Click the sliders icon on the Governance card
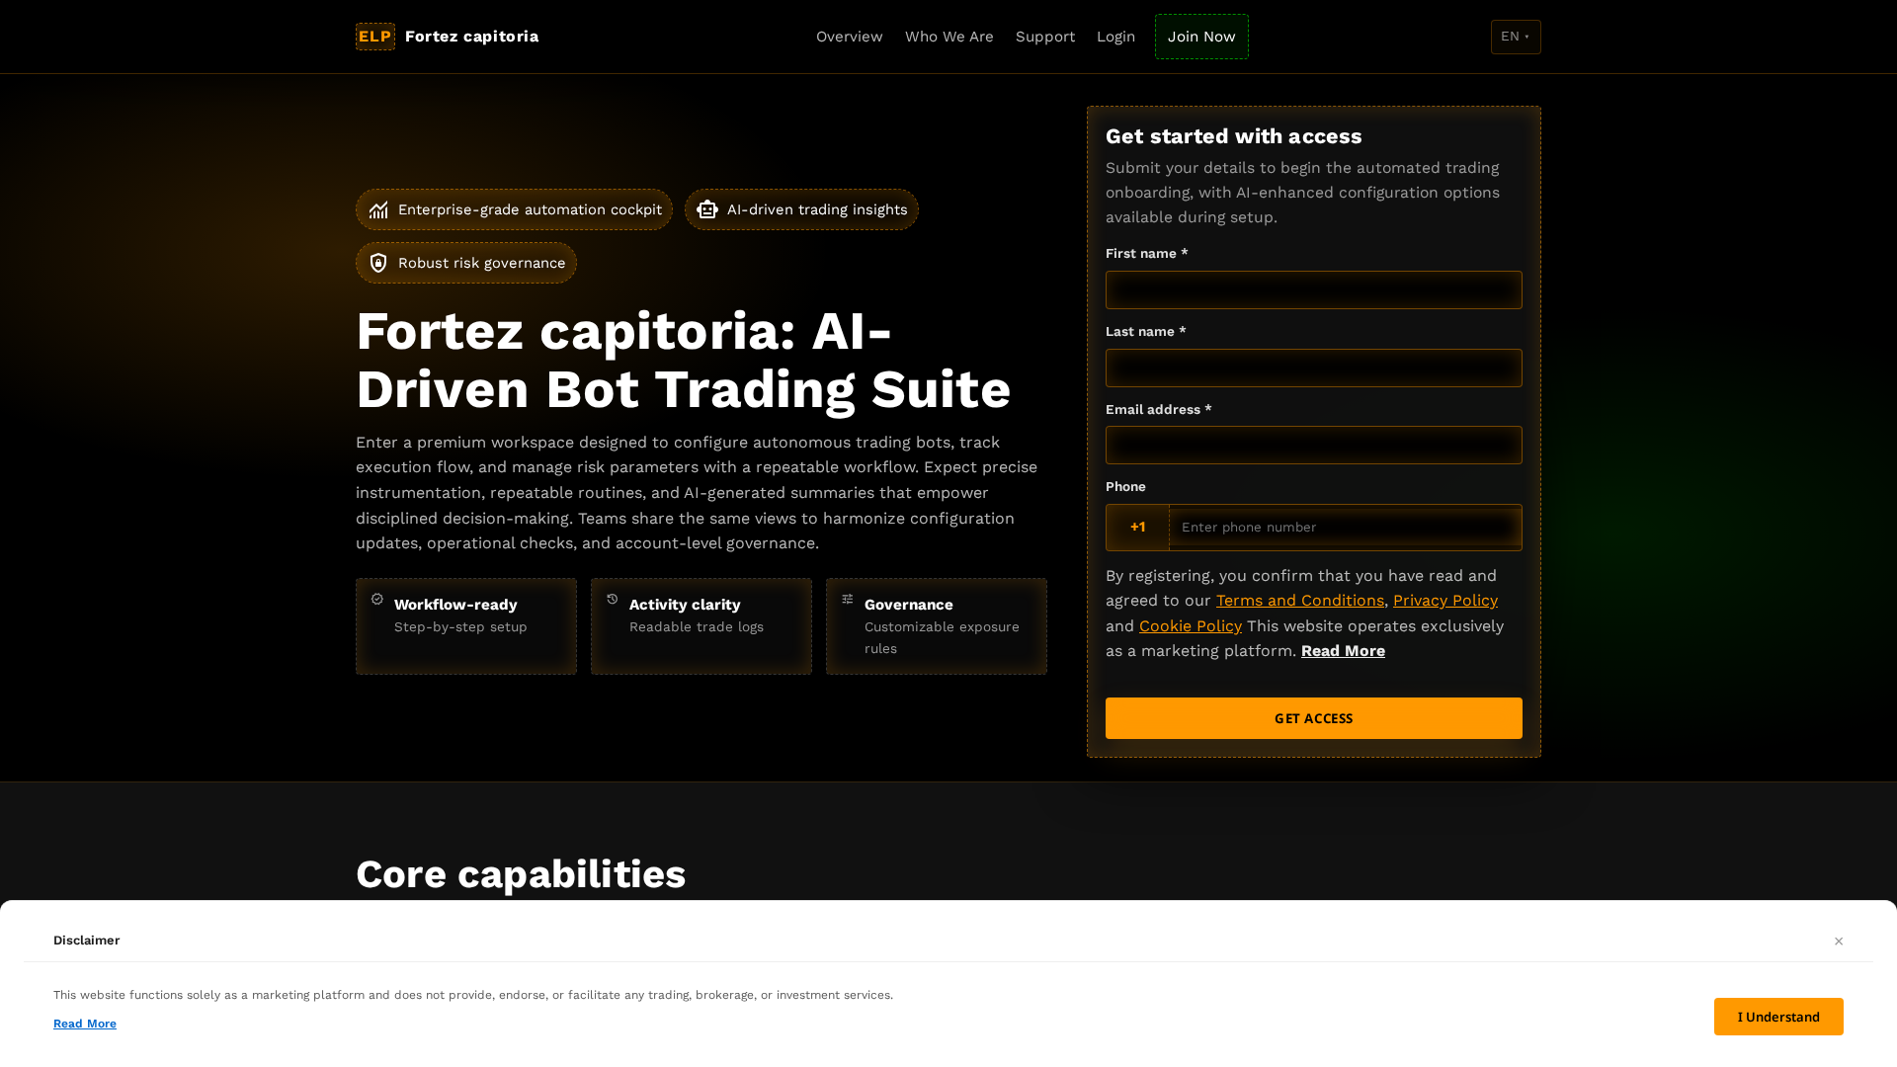 point(848,599)
